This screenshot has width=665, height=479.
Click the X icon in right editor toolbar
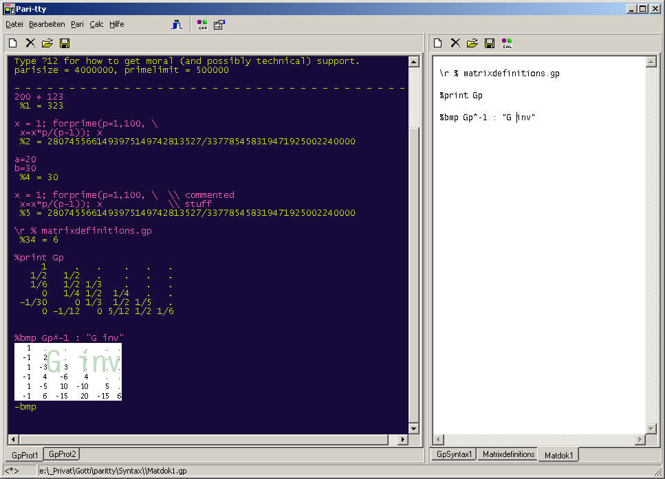coord(455,43)
